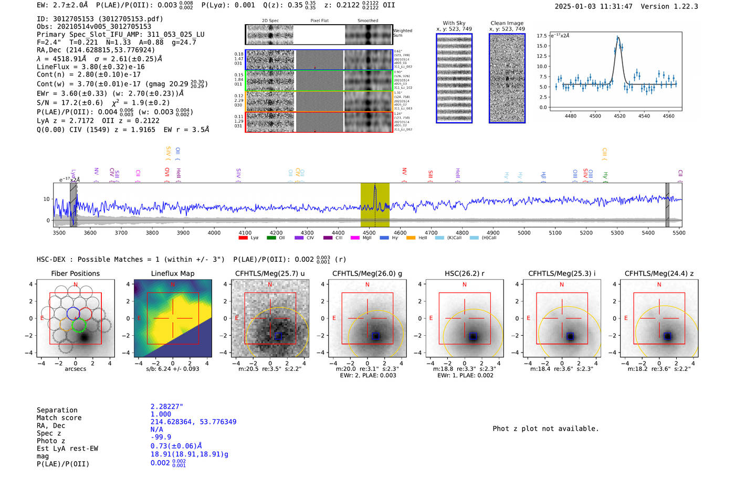735x500 pixels.
Task: Click the orange CIII marker near 5250
Action: click(x=604, y=154)
